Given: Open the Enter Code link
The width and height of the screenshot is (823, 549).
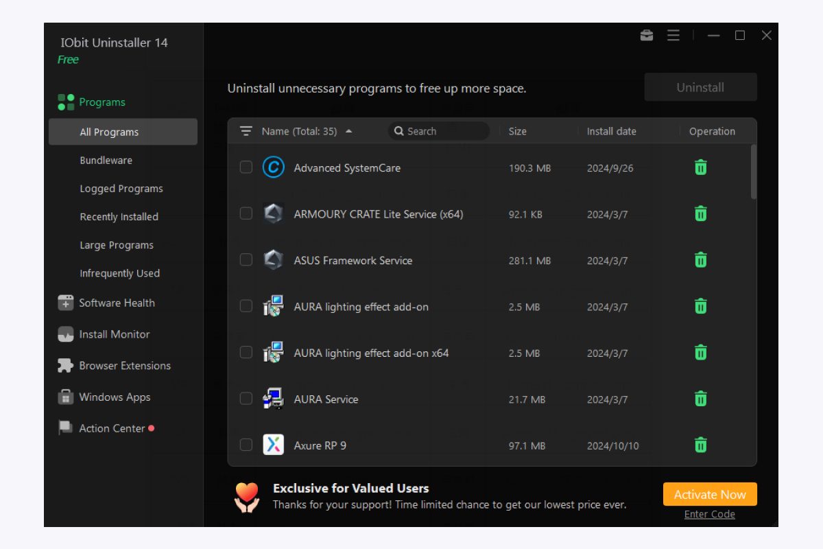Looking at the screenshot, I should click(x=709, y=514).
